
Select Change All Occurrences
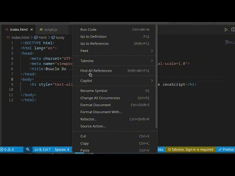[115, 98]
